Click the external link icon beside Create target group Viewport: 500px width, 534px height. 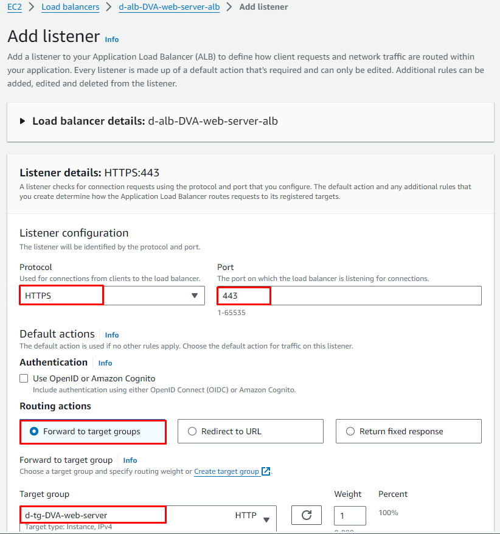point(266,471)
